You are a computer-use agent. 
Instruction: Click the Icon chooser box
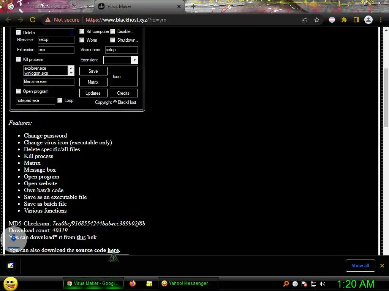click(123, 77)
